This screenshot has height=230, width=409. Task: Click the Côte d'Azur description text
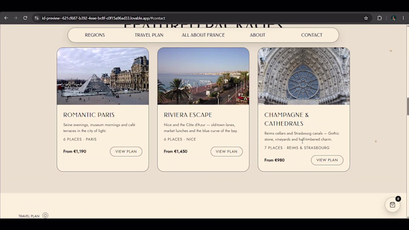(200, 128)
